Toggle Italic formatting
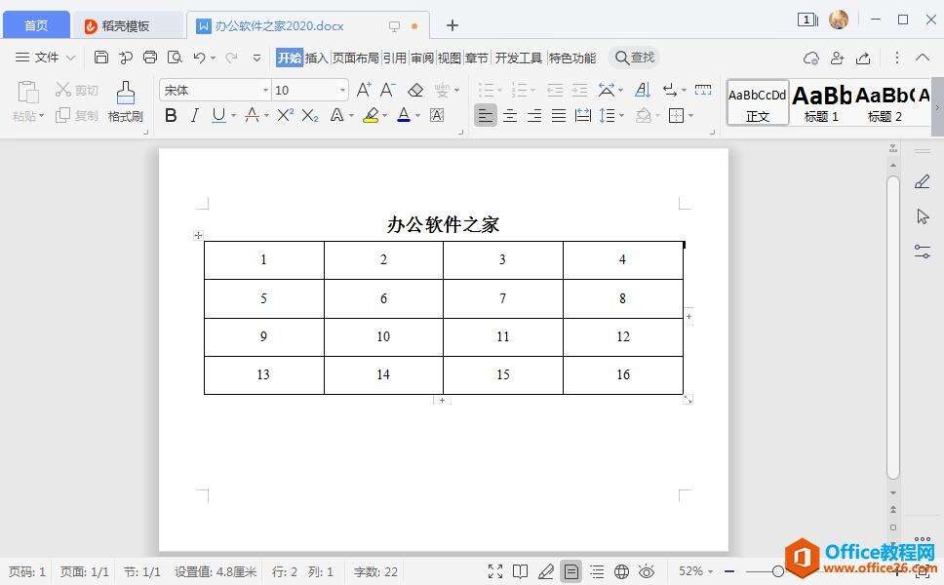Screen dimensions: 944x585 tap(194, 115)
